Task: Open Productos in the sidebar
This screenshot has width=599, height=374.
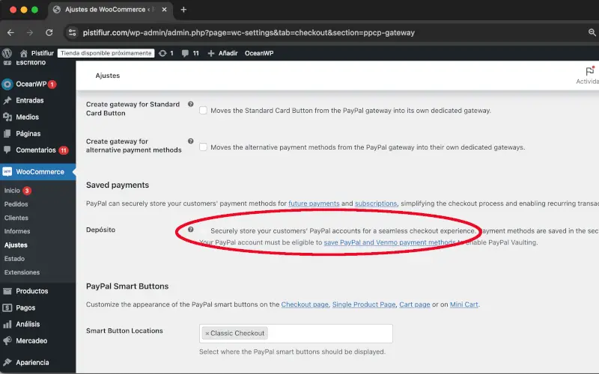Action: (31, 291)
